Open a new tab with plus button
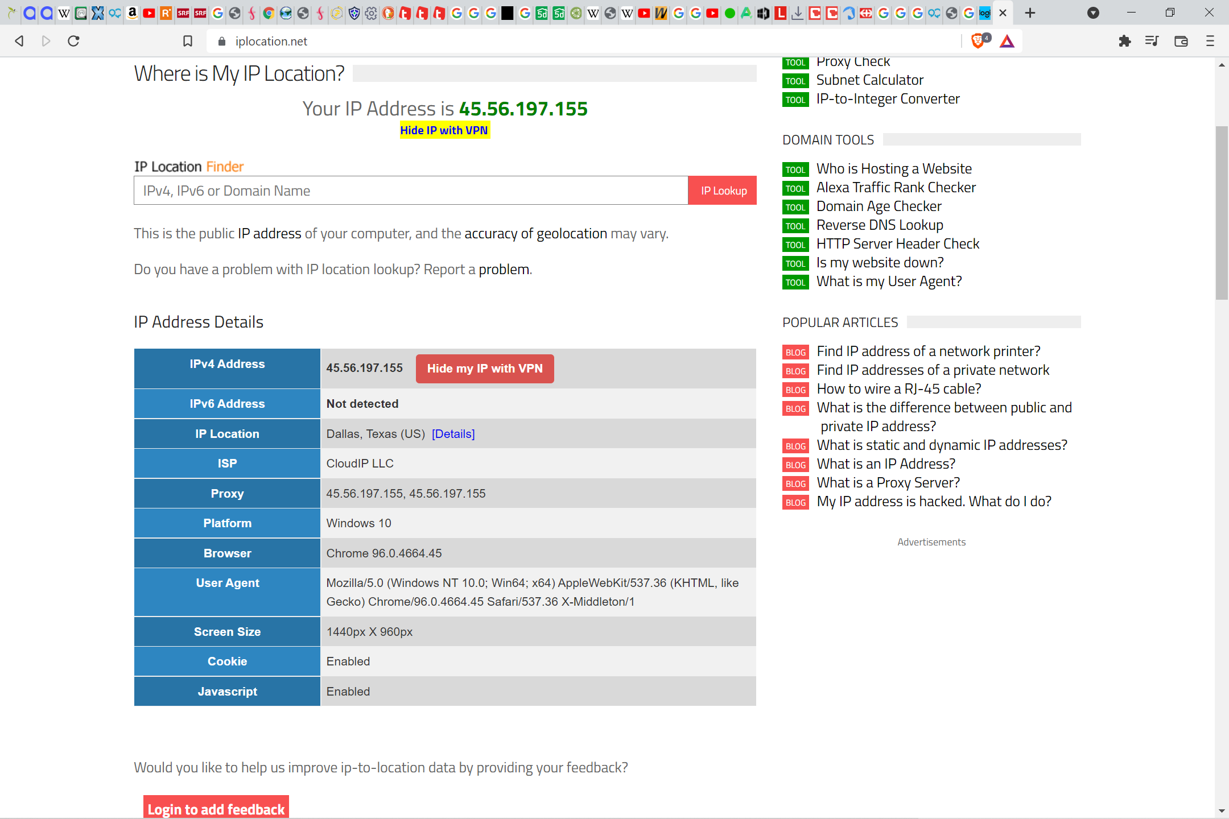 [x=1030, y=13]
